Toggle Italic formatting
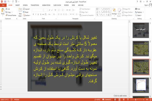The image size is (152, 101). (x=36, y=14)
